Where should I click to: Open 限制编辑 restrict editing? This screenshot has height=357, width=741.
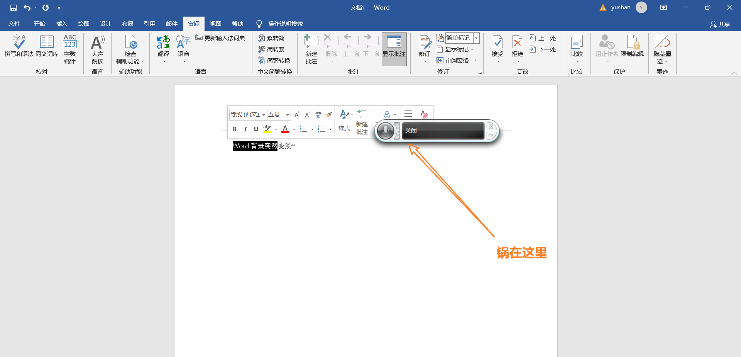pos(632,46)
